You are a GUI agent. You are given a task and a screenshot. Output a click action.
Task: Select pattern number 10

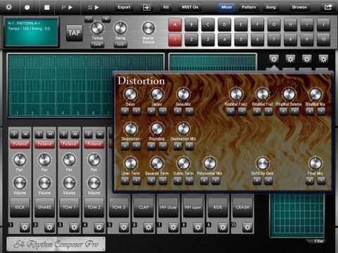(x=323, y=39)
